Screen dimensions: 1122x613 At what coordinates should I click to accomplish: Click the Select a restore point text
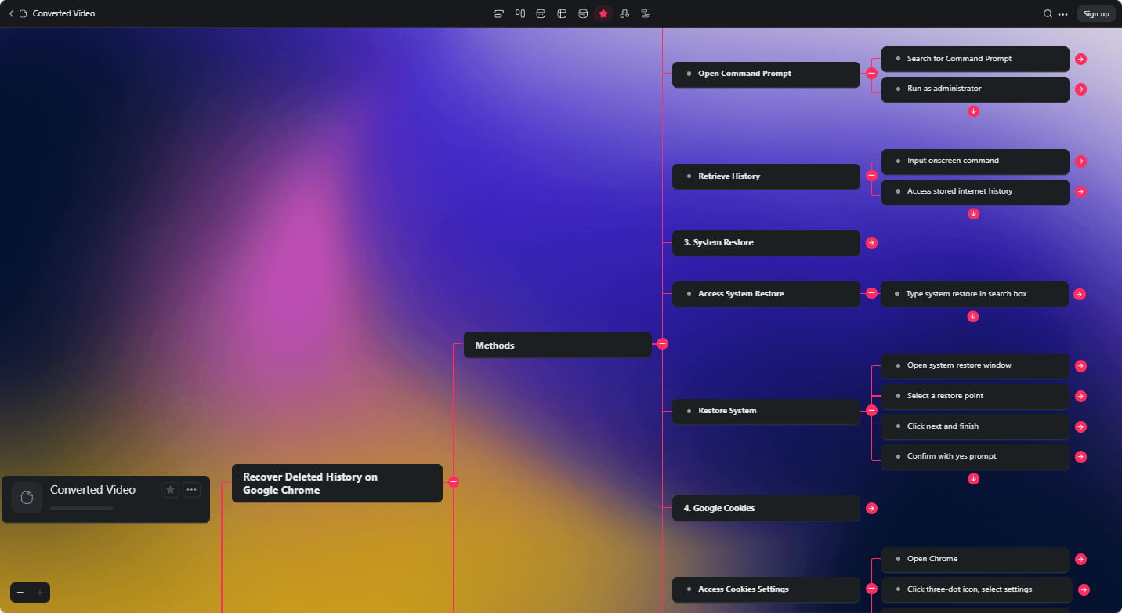(x=945, y=396)
